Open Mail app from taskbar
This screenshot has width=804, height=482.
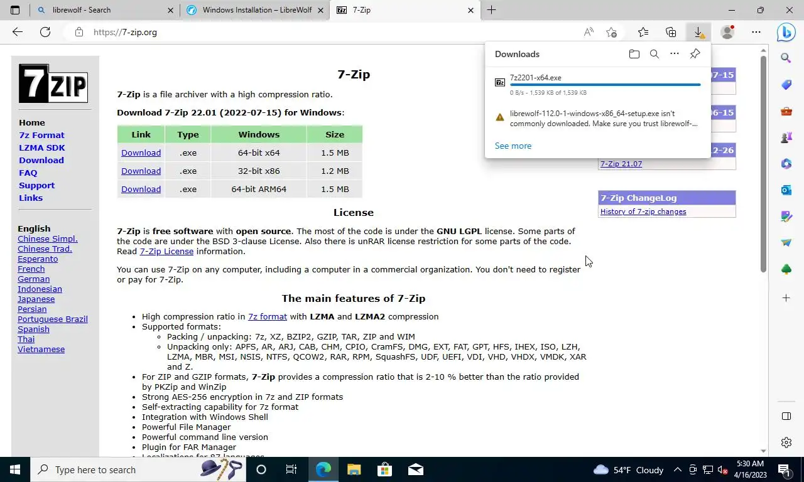[415, 469]
